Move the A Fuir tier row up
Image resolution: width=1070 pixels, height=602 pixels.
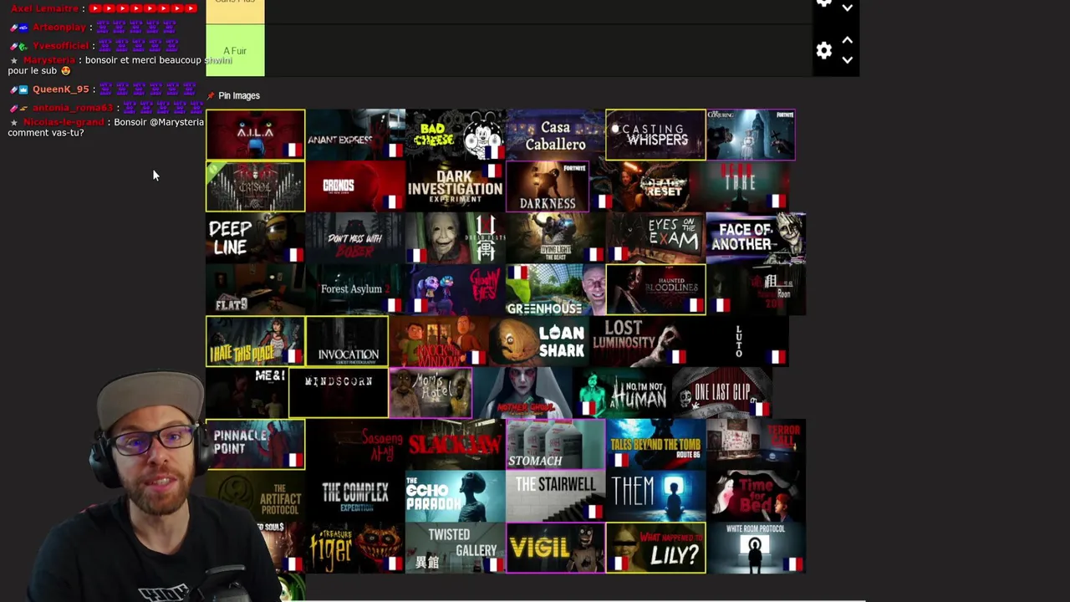pyautogui.click(x=847, y=40)
